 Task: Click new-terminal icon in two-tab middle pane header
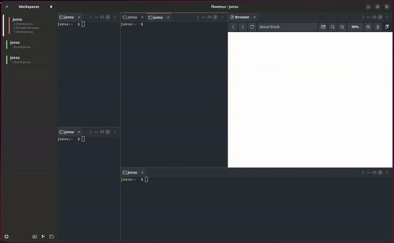pyautogui.click(x=209, y=17)
